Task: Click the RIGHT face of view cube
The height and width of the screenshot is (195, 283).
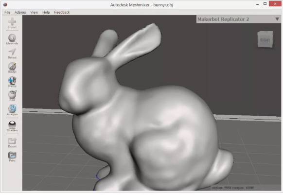Action: pos(265,40)
